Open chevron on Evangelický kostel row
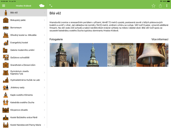This screenshot has width=171, height=128. point(45,43)
